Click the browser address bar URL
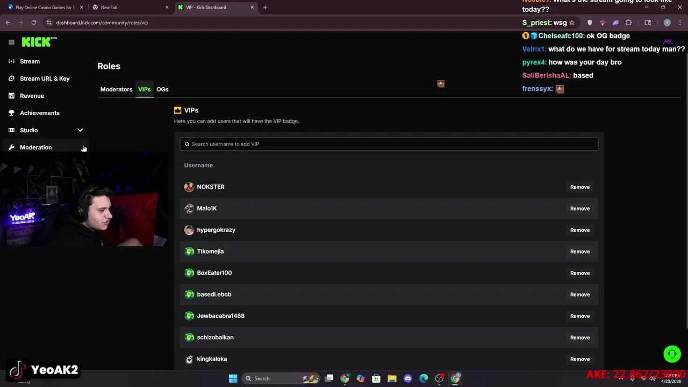The width and height of the screenshot is (688, 387). (x=102, y=23)
